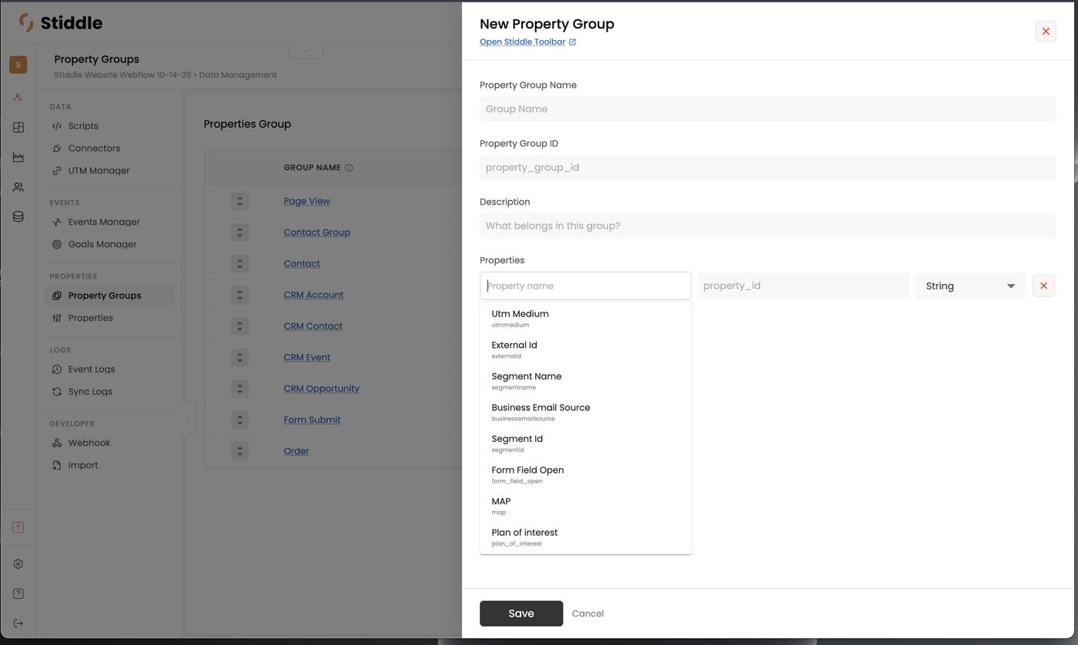
Task: Open the dashboard grid icon in left rail
Action: (x=18, y=128)
